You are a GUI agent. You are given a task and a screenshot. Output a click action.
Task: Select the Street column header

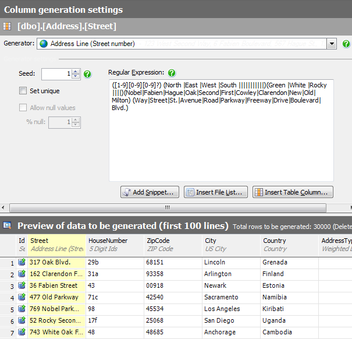56,244
